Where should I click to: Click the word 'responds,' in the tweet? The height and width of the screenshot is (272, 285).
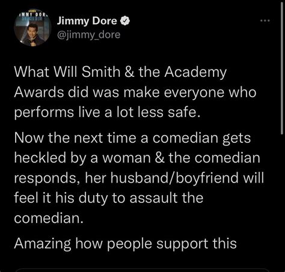(x=47, y=178)
